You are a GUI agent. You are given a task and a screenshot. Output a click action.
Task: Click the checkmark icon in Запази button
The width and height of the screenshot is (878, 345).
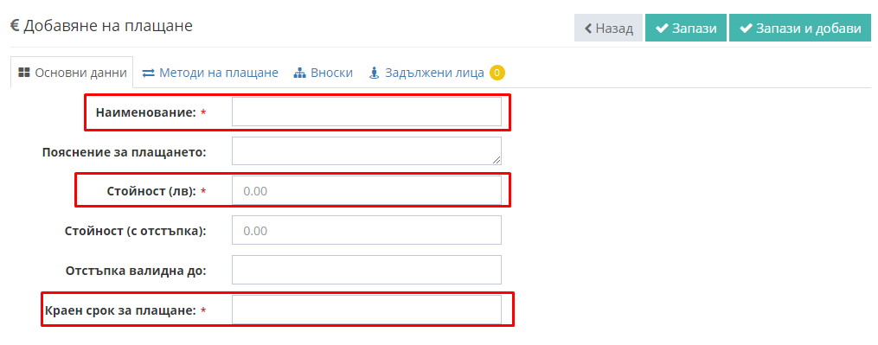click(662, 28)
